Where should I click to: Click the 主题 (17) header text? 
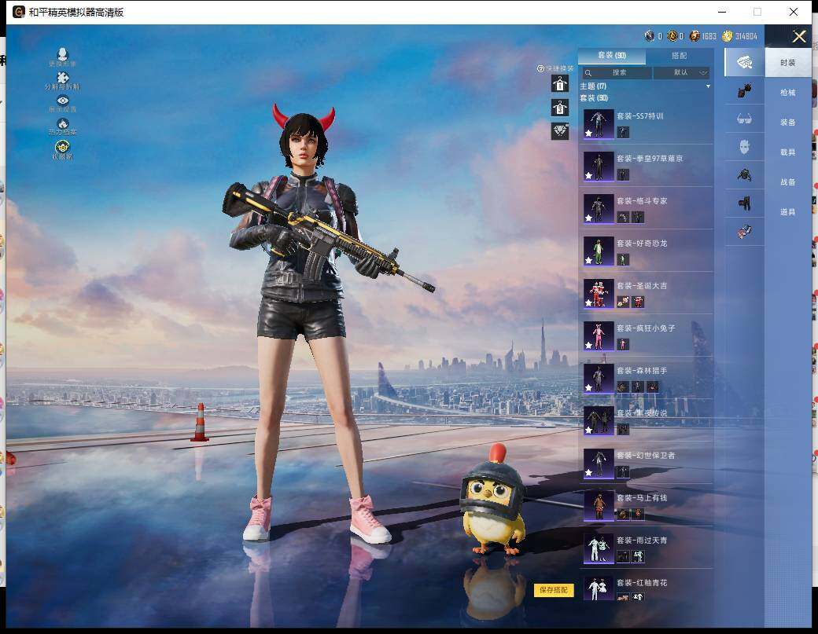click(x=593, y=86)
